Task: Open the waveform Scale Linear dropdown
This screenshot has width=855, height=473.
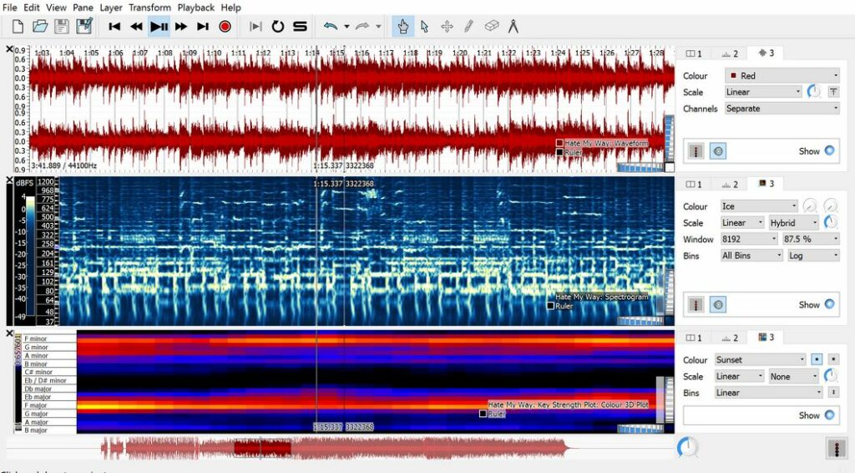Action: click(x=763, y=92)
